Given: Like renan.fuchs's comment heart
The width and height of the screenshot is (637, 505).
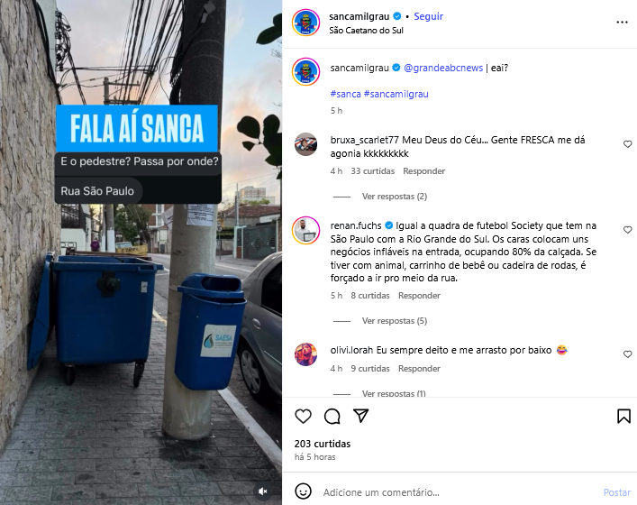Looking at the screenshot, I should [628, 230].
